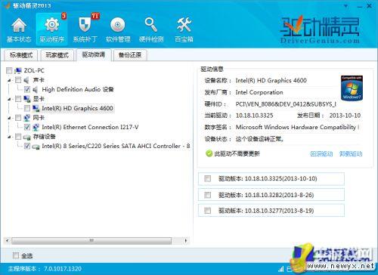378x275 pixels.
Task: Uncheck High Definition Audio 设备 checkbox
Action: (27, 89)
